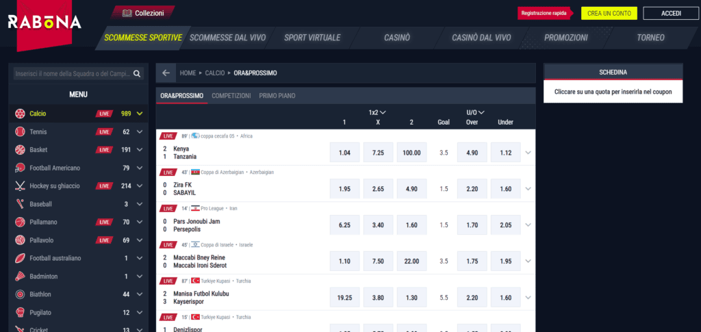
Task: Click the Home breadcrumb link
Action: click(x=188, y=73)
